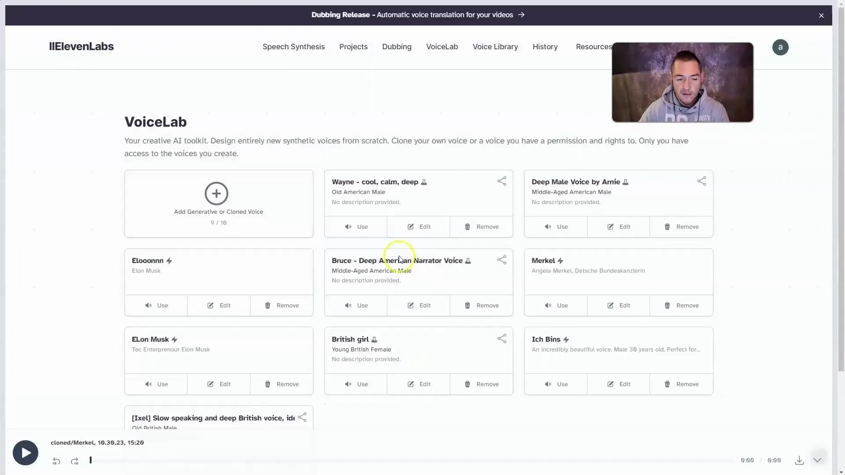
Task: Click the speaker preview icon for ELon Musk
Action: tap(149, 384)
